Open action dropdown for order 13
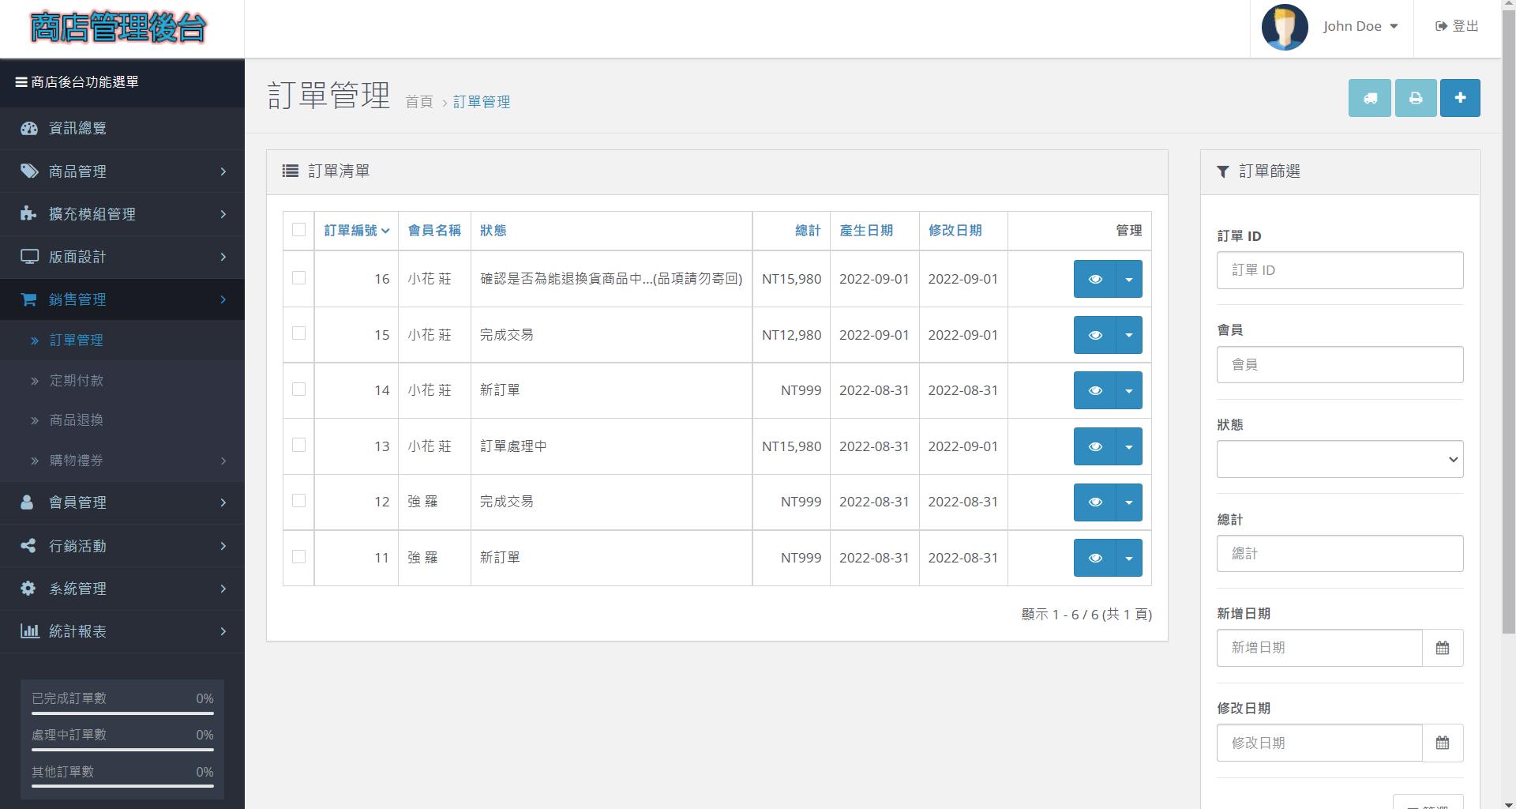 pos(1129,446)
